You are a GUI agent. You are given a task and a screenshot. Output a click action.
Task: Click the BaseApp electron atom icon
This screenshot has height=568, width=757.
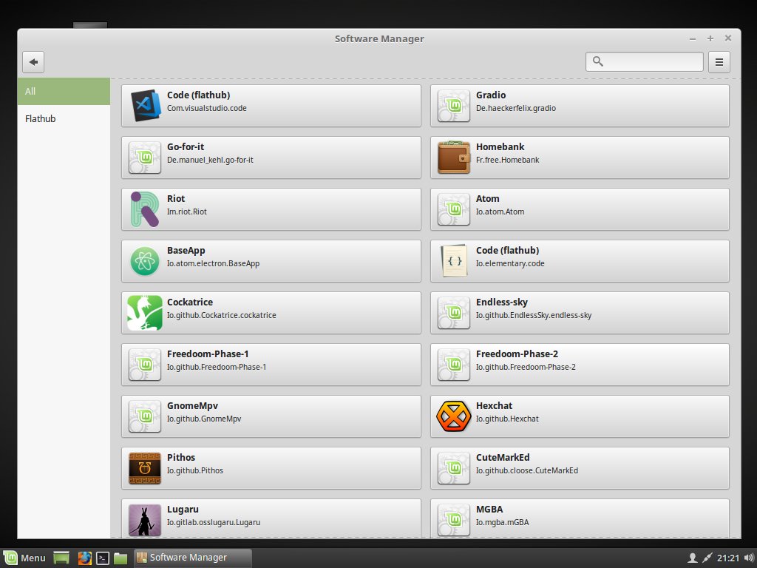click(x=145, y=260)
